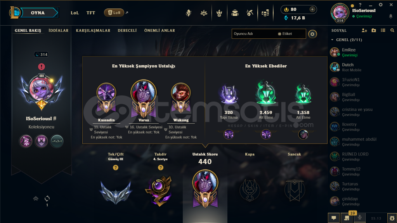Image resolution: width=397 pixels, height=223 pixels.
Task: Open the missions icon with 19 badge
Action: click(347, 218)
